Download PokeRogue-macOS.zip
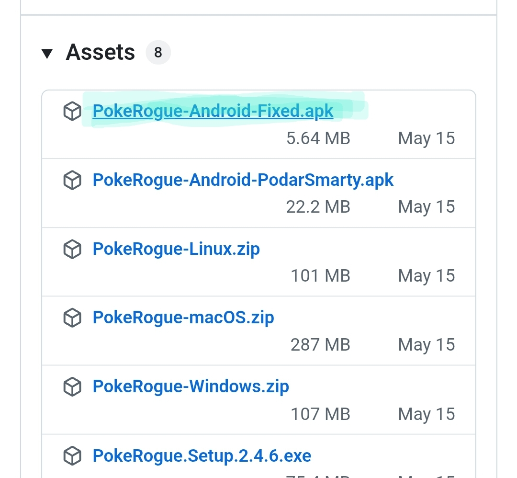Image resolution: width=517 pixels, height=478 pixels. coord(183,318)
